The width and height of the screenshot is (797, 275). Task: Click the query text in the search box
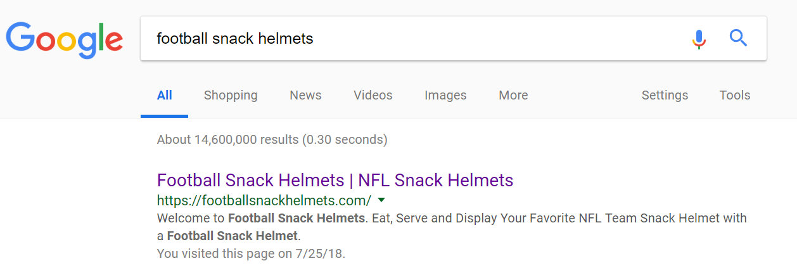(x=235, y=39)
